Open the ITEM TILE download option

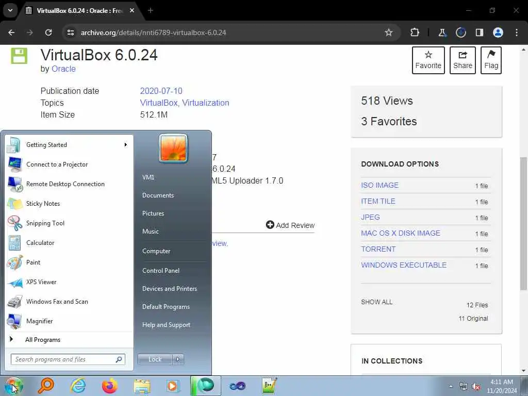coord(378,202)
